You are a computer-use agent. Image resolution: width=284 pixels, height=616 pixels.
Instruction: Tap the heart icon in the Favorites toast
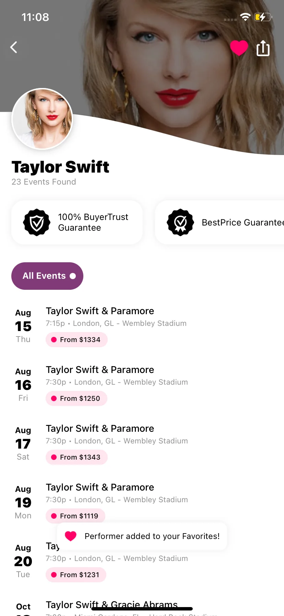click(x=71, y=536)
